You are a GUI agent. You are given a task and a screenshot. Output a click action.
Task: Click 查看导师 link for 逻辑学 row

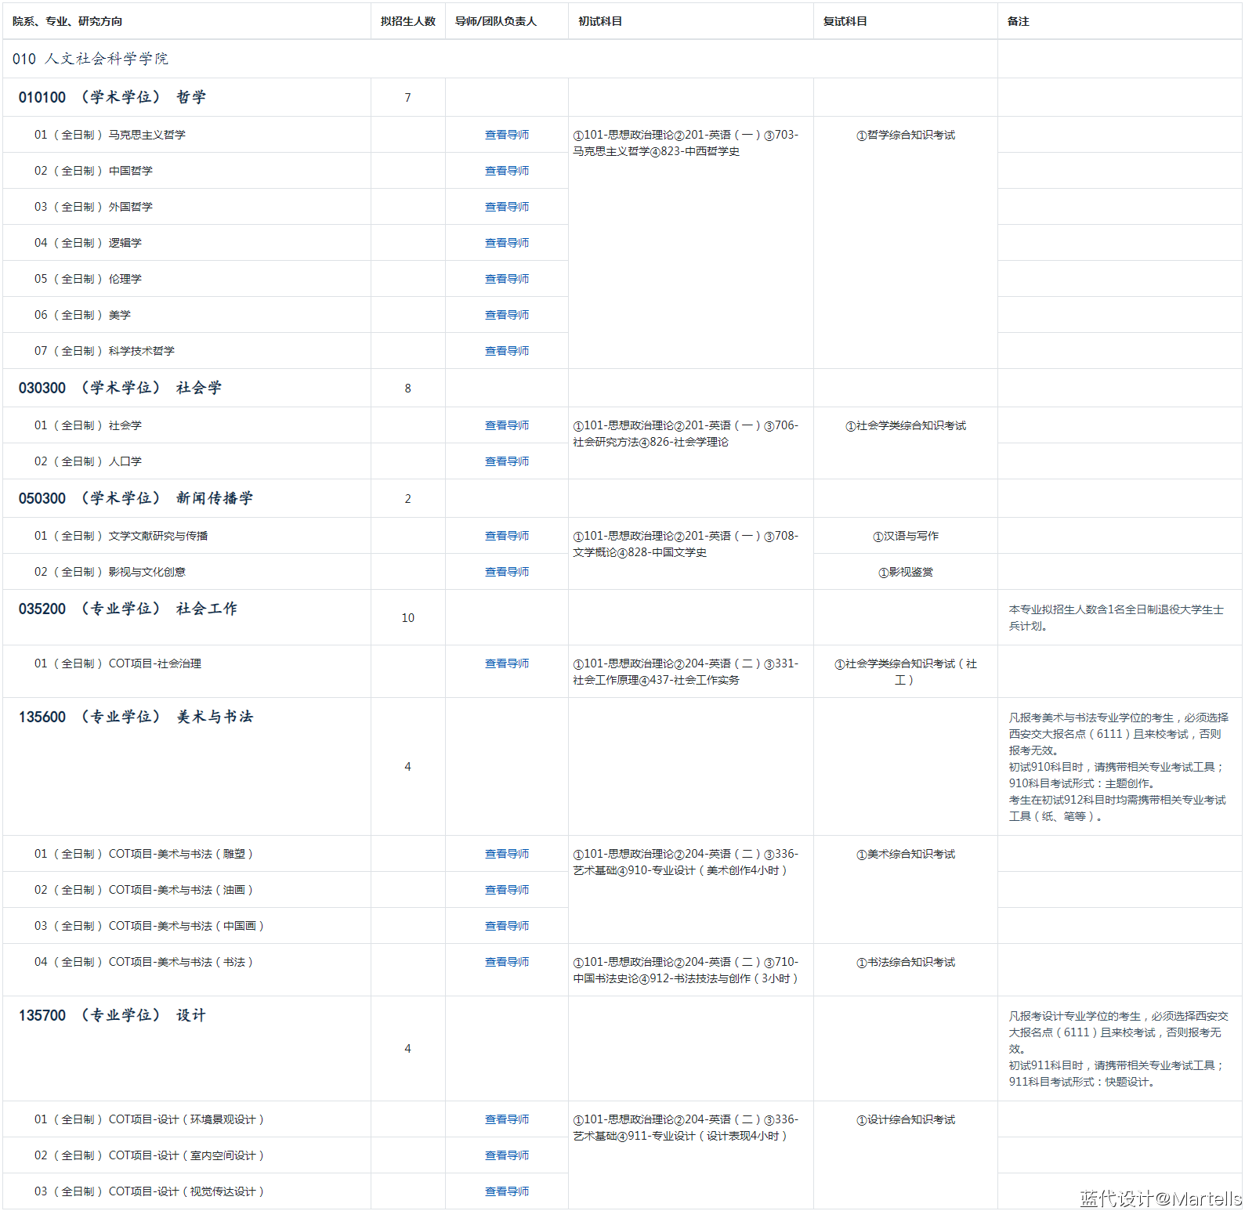point(506,243)
